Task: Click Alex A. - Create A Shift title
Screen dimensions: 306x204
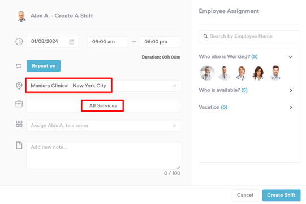Action: (62, 16)
